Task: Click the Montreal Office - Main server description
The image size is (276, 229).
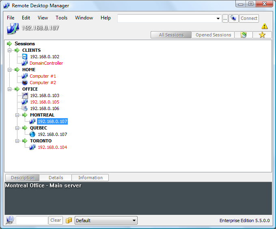Action: tap(43, 185)
